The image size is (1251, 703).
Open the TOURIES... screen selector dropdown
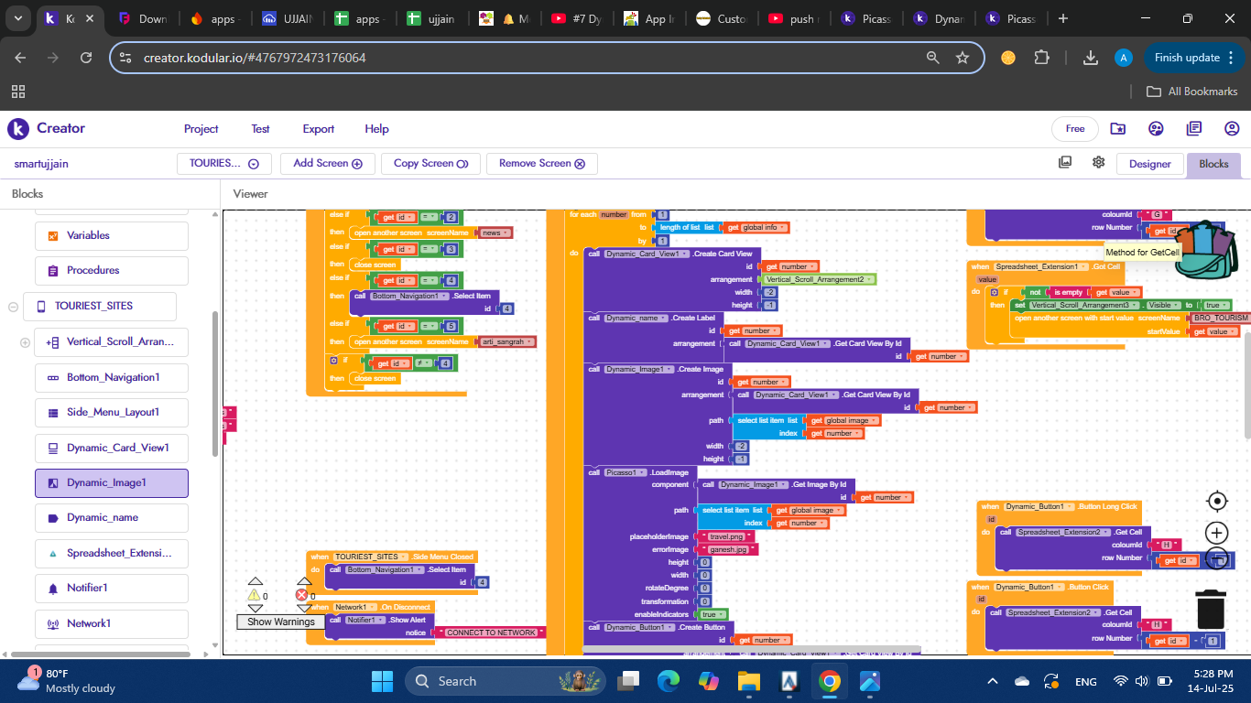[x=223, y=164]
